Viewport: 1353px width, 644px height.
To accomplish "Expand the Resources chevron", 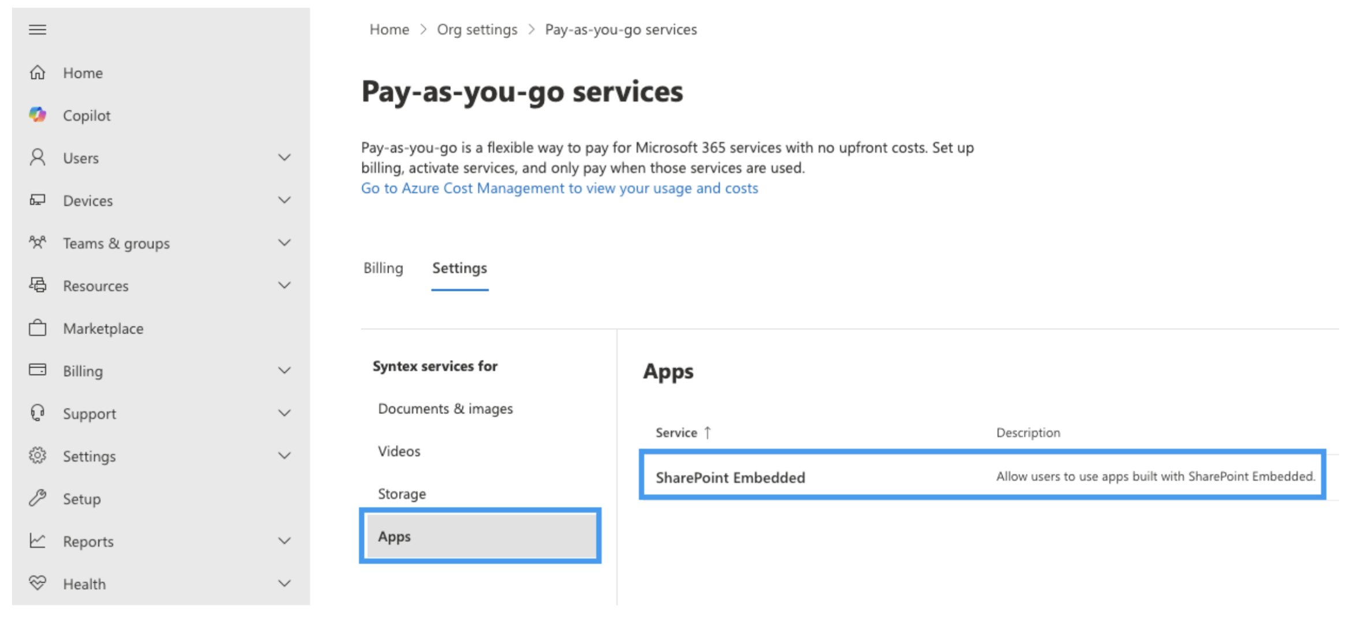I will click(x=284, y=286).
